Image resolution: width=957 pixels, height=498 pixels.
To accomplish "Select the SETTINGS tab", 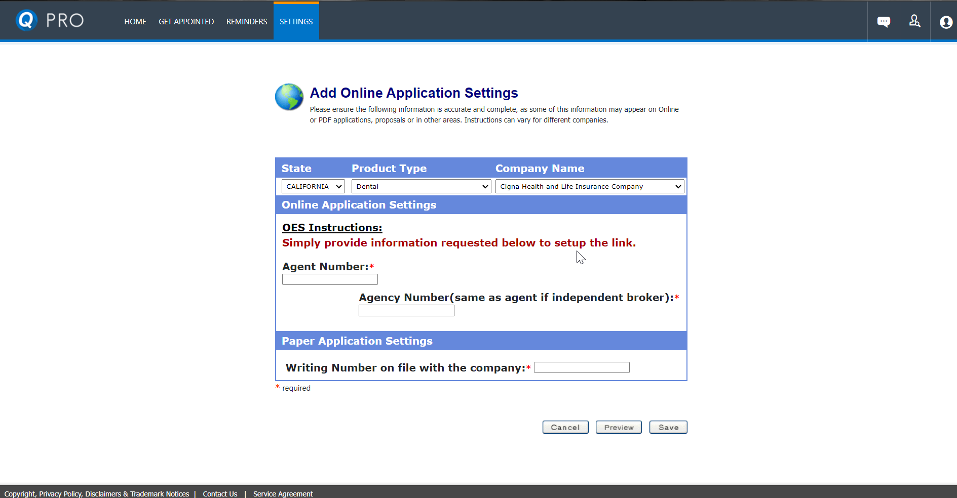I will 296,21.
